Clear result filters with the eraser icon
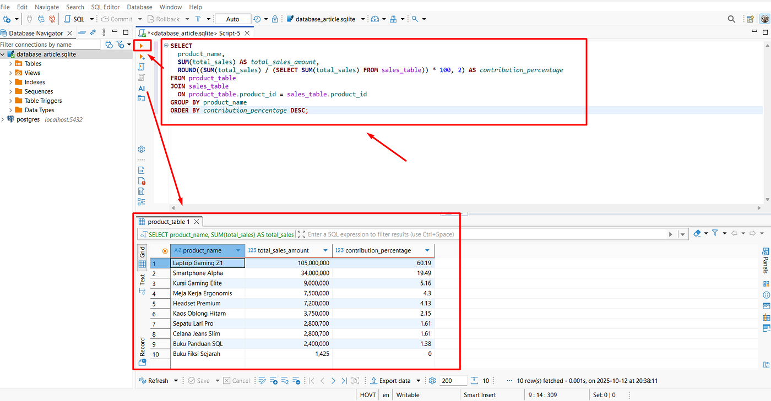This screenshot has height=401, width=771. tap(697, 233)
